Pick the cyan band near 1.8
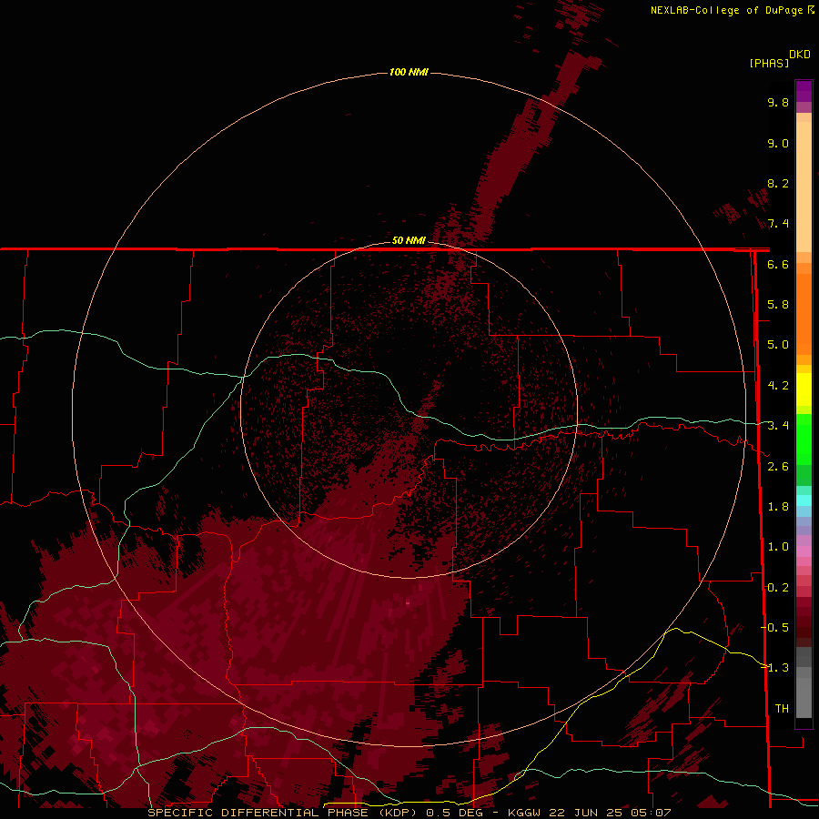 click(x=804, y=500)
